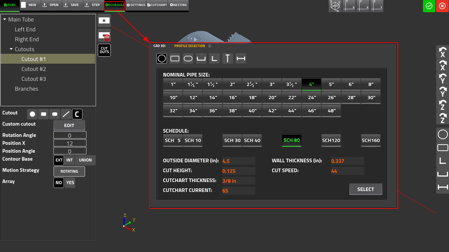This screenshot has width=449, height=252.
Task: Open the CUTCHART menu
Action: click(157, 5)
